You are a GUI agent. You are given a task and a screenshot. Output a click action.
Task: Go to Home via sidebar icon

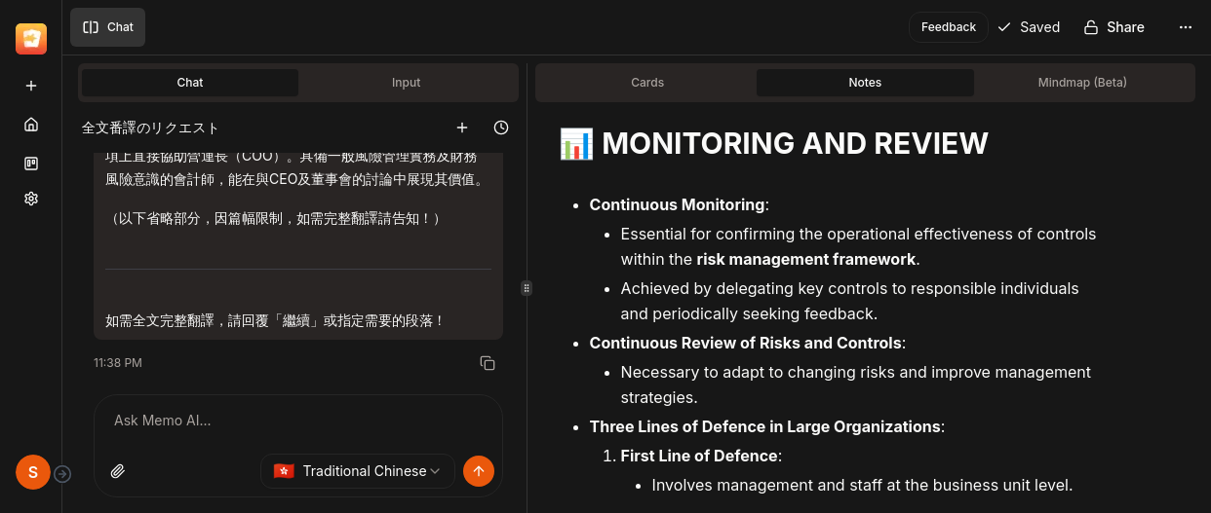point(31,125)
